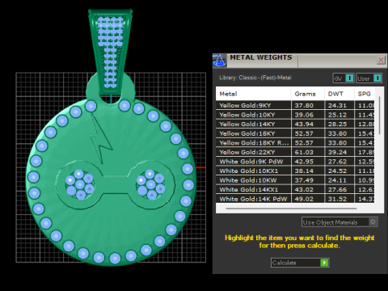Click the green Calculate play arrow
Image resolution: width=388 pixels, height=291 pixels.
(324, 263)
